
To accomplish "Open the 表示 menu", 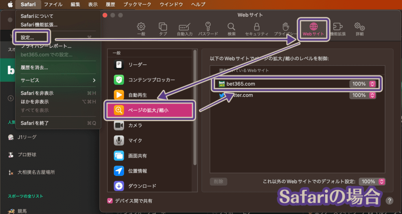I will pyautogui.click(x=93, y=4).
